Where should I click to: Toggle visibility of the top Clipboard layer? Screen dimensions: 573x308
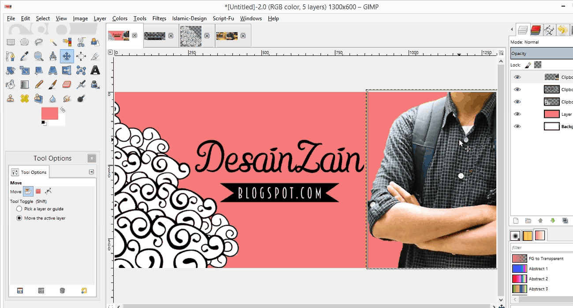[x=517, y=77]
